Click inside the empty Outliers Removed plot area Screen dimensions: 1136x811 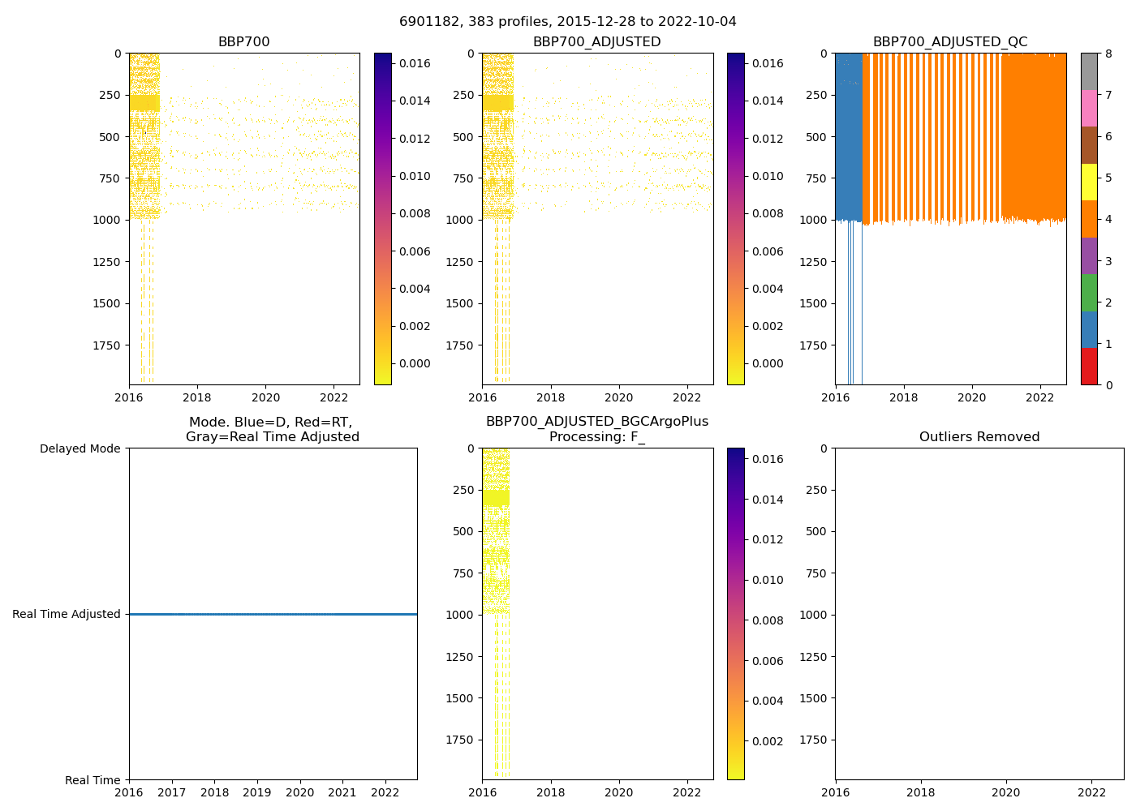979,614
